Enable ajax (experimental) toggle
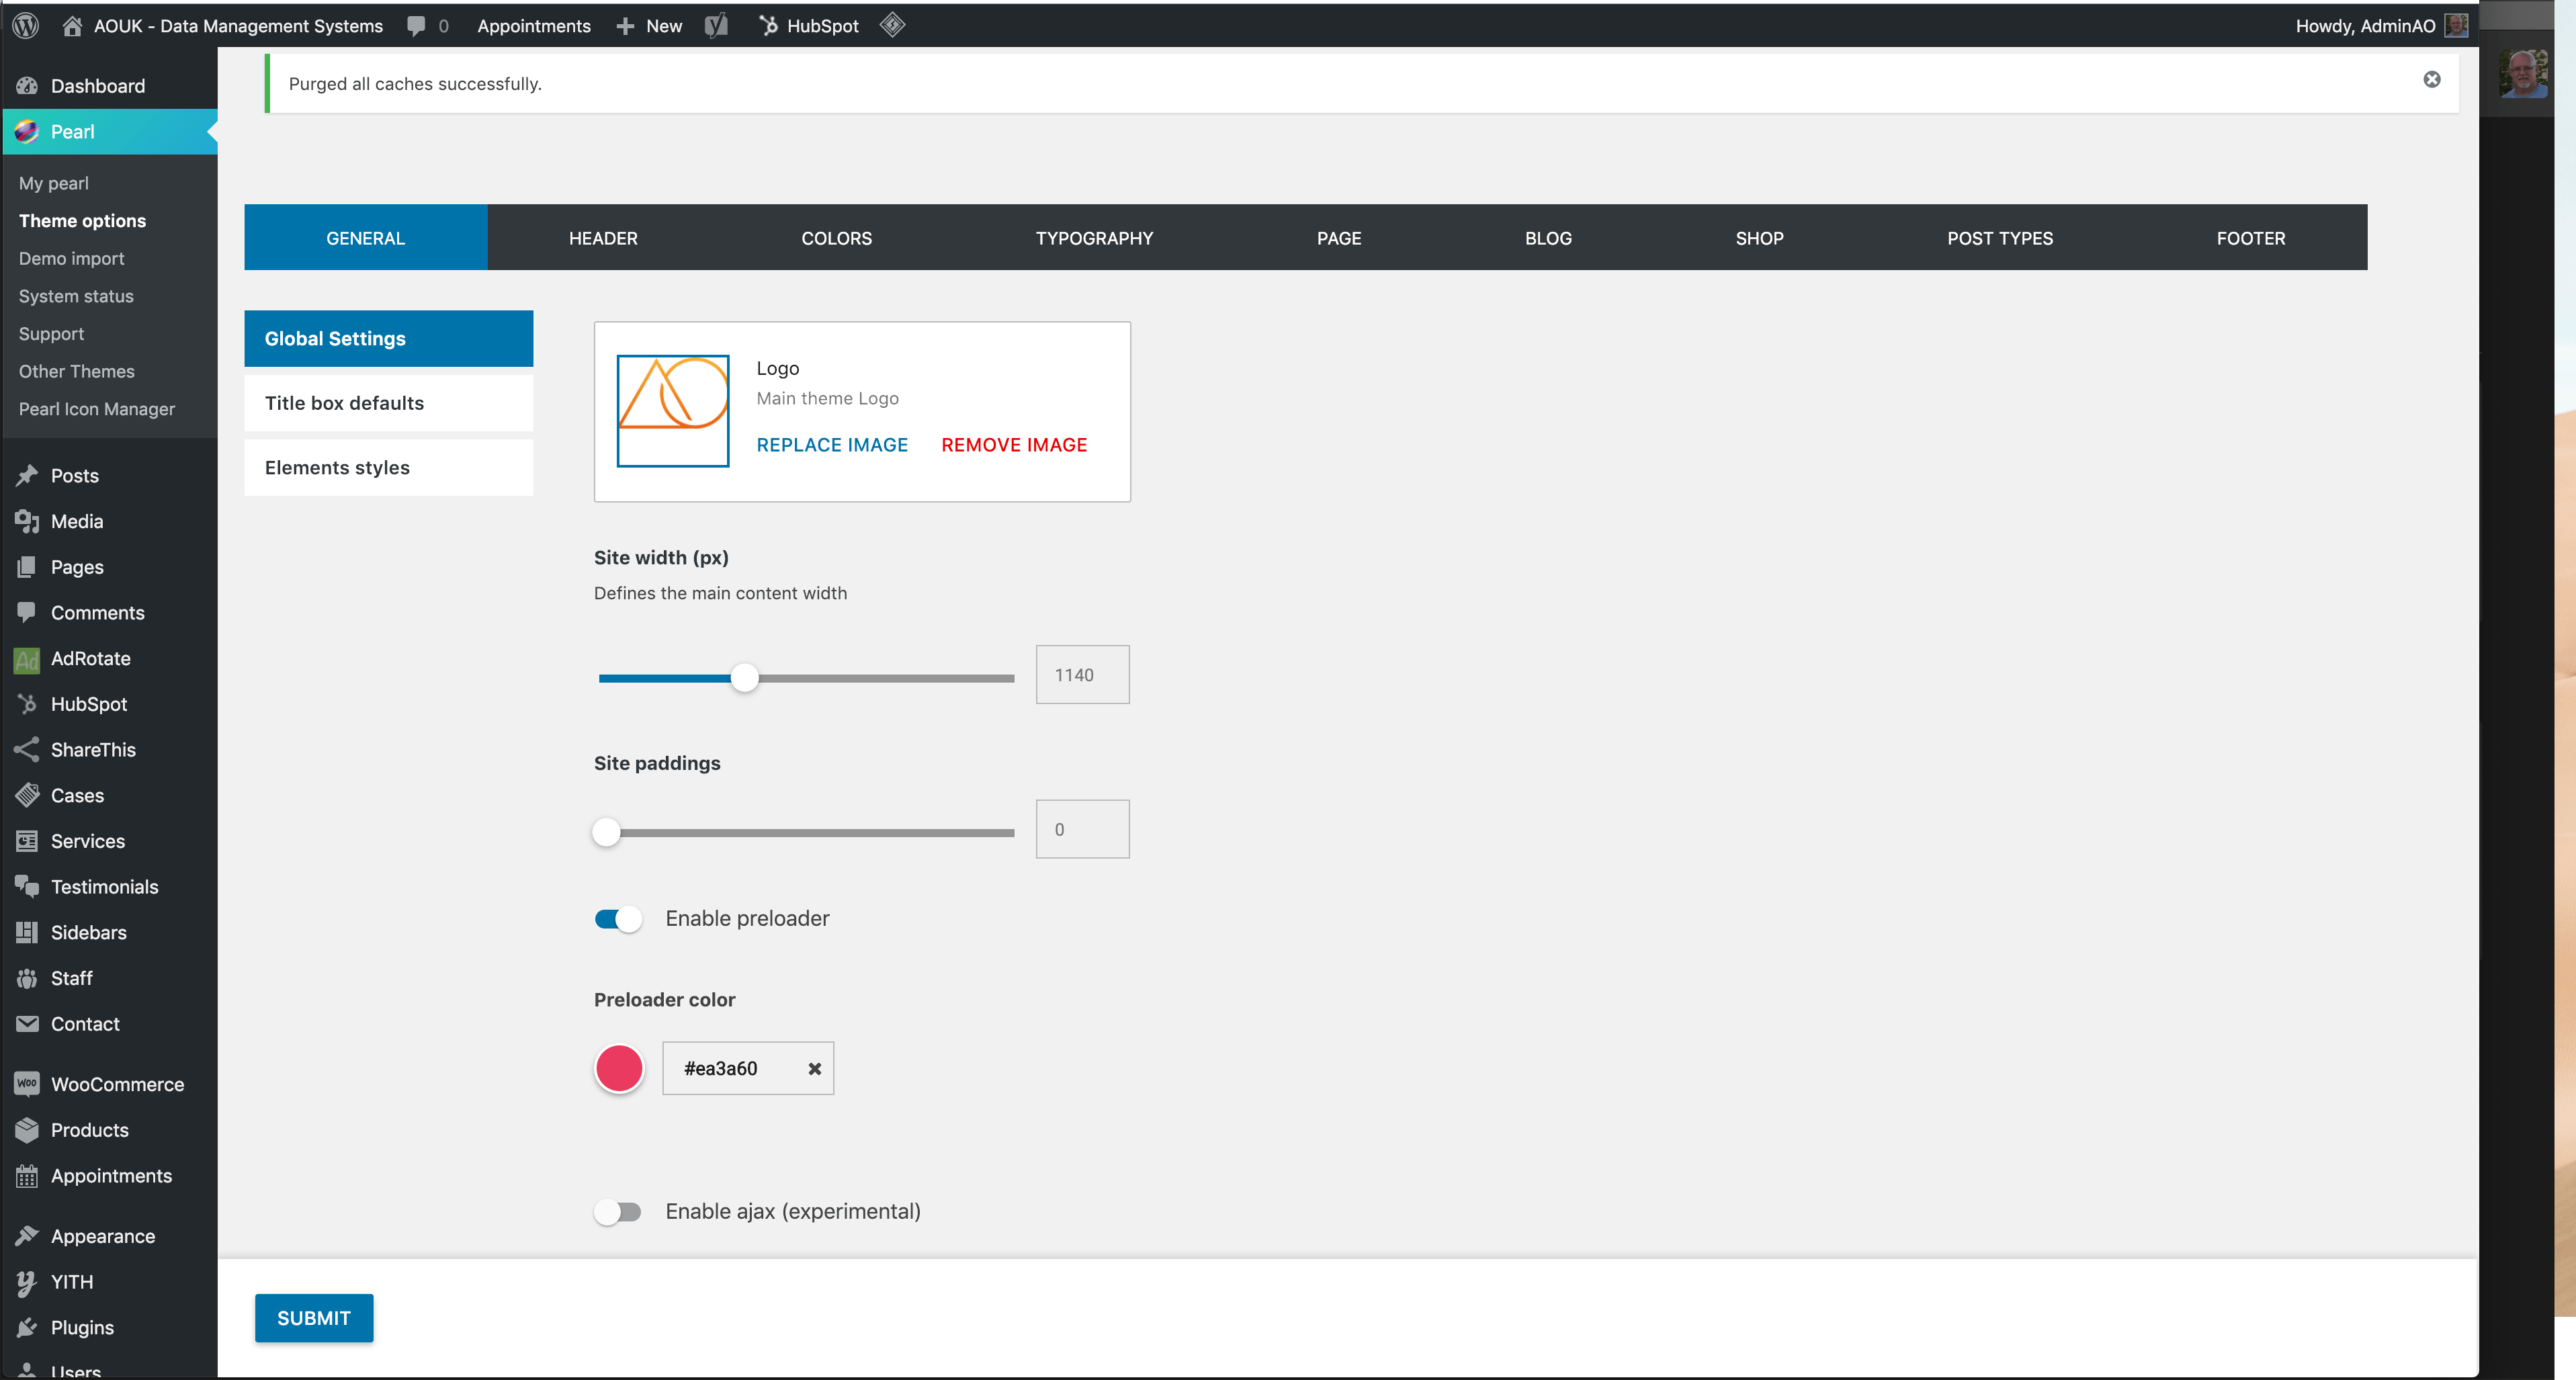The width and height of the screenshot is (2576, 1380). click(x=618, y=1212)
